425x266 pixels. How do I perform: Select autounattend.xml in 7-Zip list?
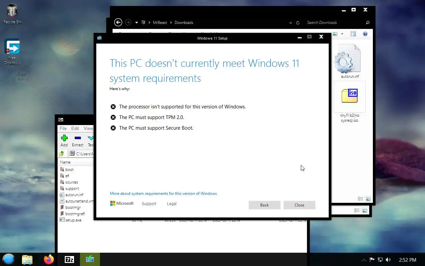pyautogui.click(x=76, y=201)
